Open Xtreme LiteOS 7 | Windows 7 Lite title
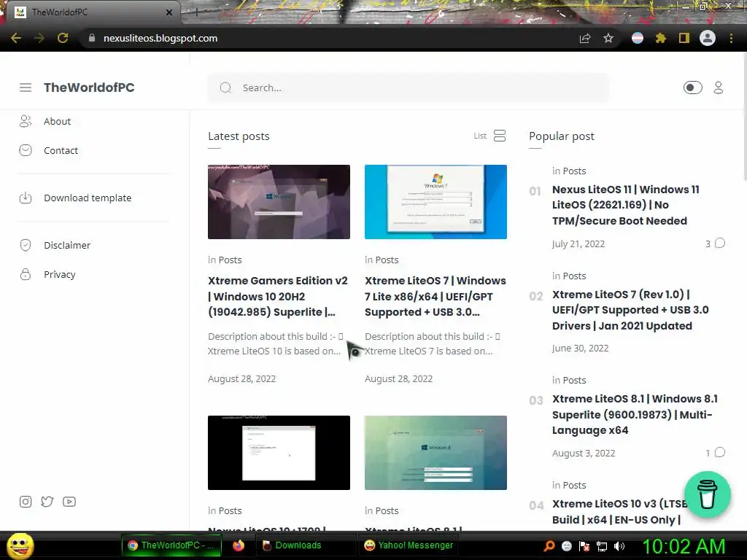The height and width of the screenshot is (560, 747). (436, 296)
